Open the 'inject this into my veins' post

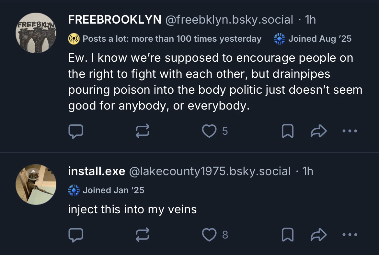[132, 209]
